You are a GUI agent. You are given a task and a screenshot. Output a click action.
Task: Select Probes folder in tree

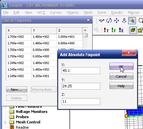(x=22, y=117)
